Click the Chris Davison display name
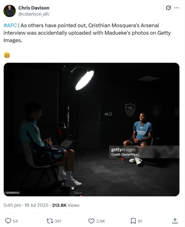The height and width of the screenshot is (227, 185). click(34, 8)
